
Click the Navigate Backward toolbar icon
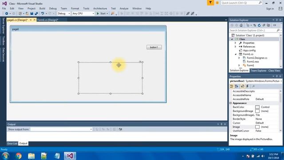[x=7, y=14]
